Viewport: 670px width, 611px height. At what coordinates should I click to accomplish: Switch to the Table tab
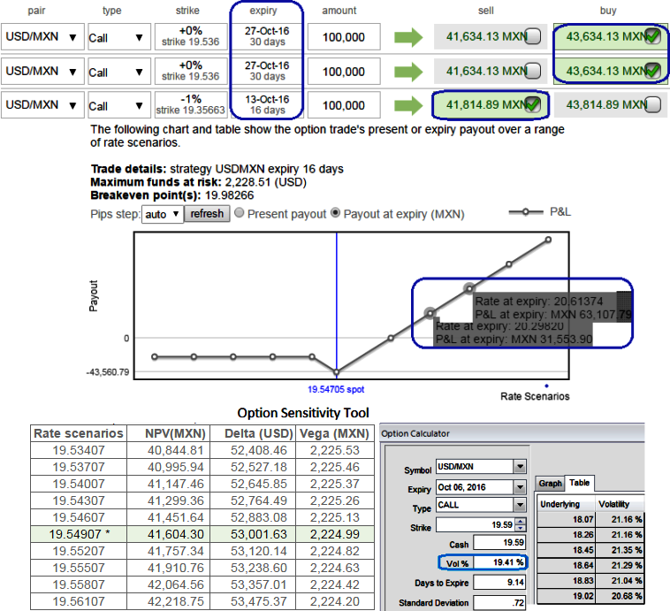(x=580, y=484)
